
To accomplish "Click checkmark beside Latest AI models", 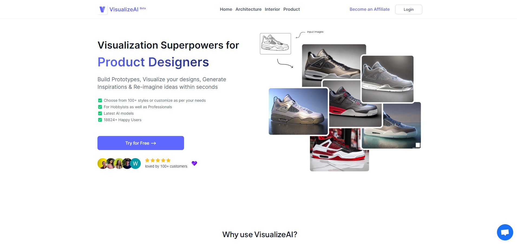I will pyautogui.click(x=100, y=113).
